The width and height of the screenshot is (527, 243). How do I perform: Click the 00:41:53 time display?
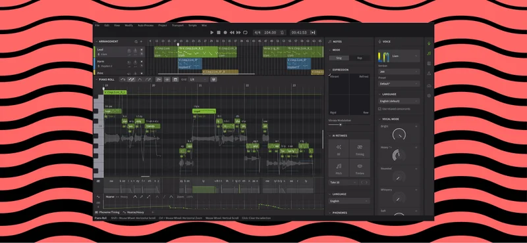tap(299, 33)
